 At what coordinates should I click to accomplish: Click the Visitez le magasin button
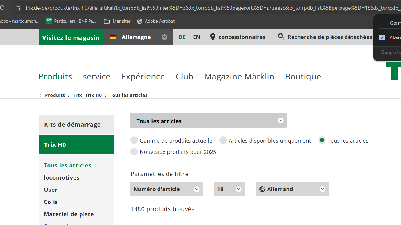pos(71,37)
